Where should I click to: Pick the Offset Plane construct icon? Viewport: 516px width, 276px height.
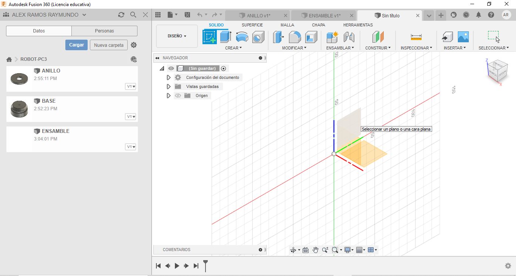coord(378,37)
